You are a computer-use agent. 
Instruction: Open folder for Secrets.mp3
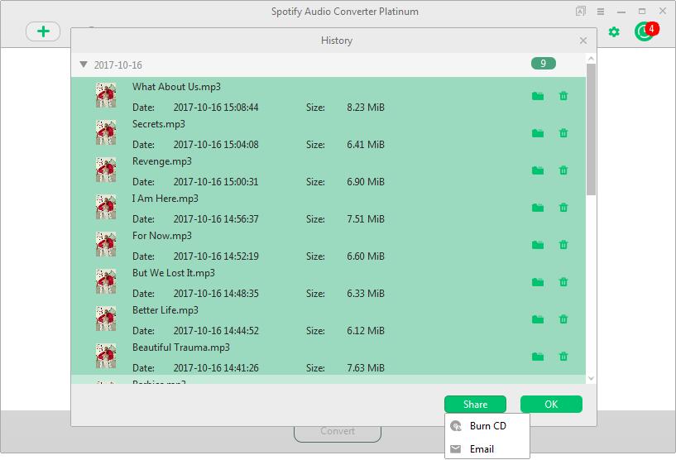click(x=538, y=132)
